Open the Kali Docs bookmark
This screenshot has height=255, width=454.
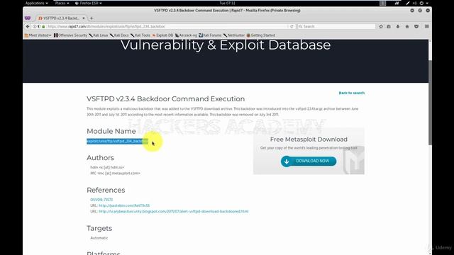click(x=119, y=35)
